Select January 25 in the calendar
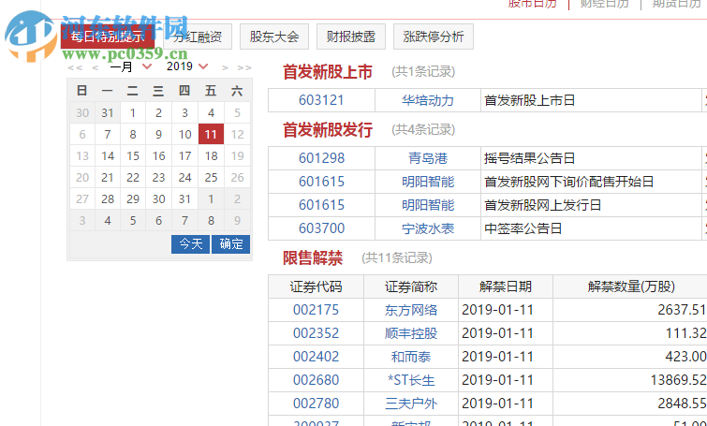This screenshot has height=426, width=707. (x=211, y=178)
